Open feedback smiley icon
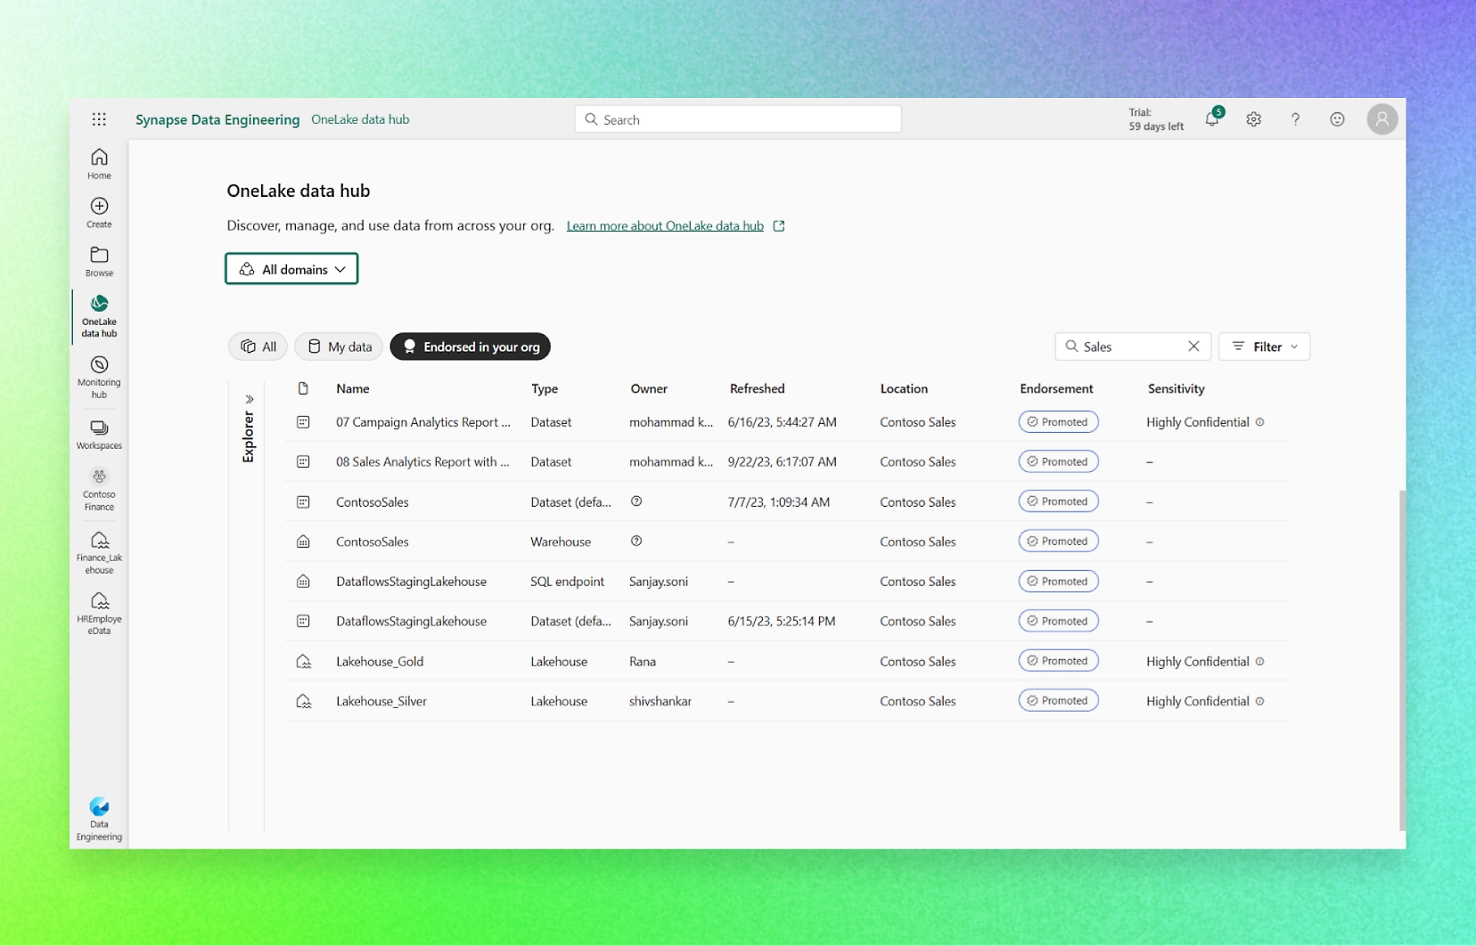Image resolution: width=1476 pixels, height=946 pixels. pos(1337,119)
